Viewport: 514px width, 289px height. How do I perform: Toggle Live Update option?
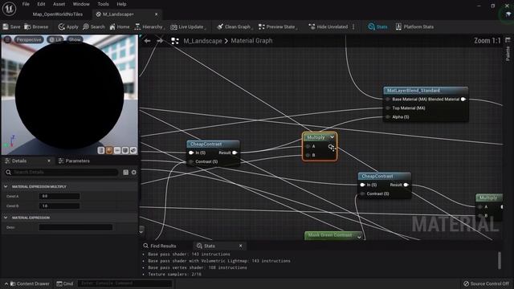tap(187, 26)
